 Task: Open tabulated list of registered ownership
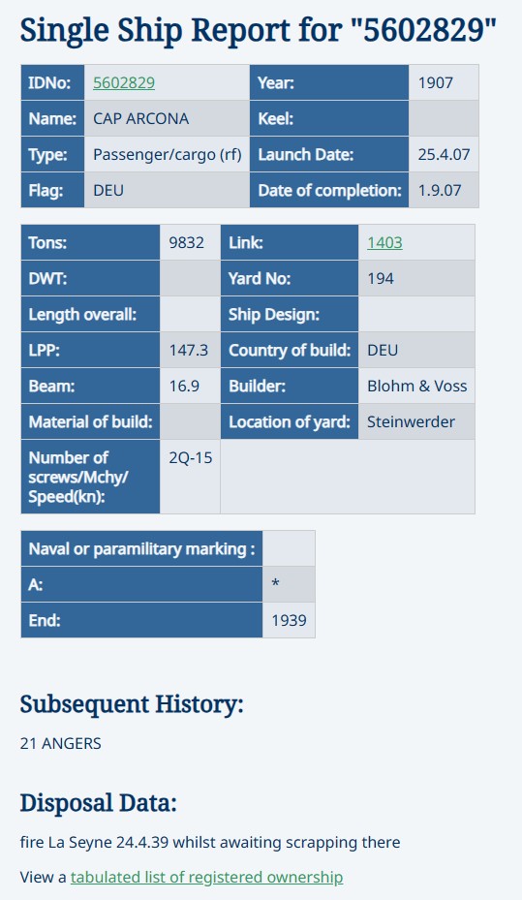206,877
